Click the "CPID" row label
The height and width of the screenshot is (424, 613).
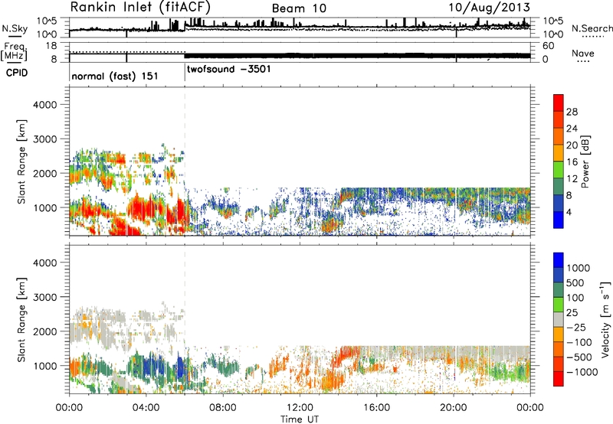point(17,73)
